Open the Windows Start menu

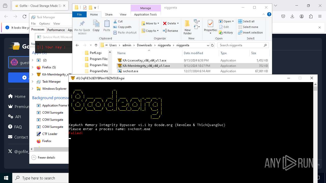coord(6,178)
